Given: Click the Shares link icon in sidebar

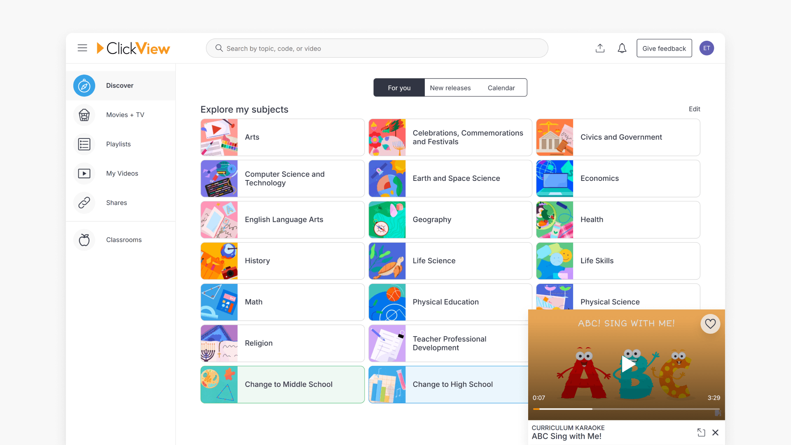Looking at the screenshot, I should (x=84, y=203).
